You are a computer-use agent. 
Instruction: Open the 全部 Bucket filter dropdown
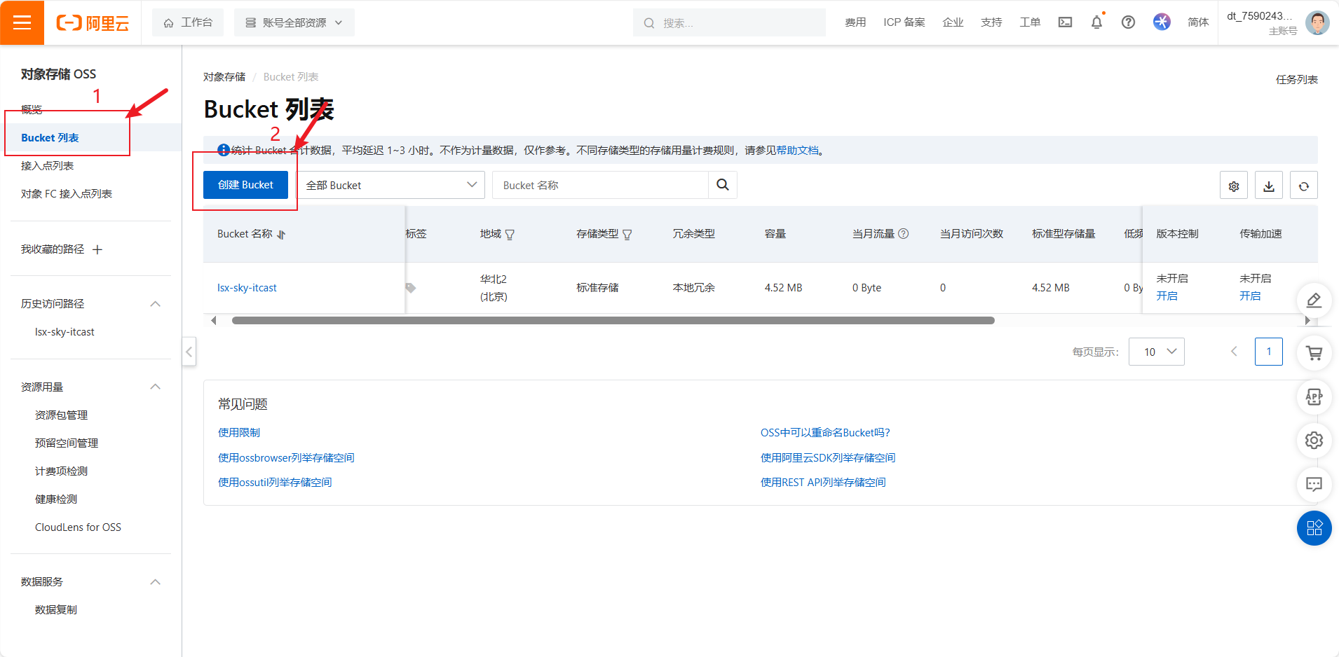coord(390,184)
